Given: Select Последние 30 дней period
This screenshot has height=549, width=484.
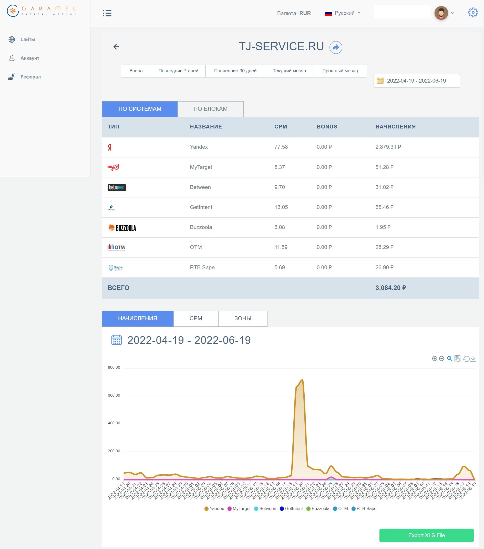Looking at the screenshot, I should point(235,71).
